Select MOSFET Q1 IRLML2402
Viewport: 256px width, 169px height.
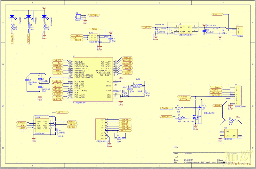click(202, 108)
